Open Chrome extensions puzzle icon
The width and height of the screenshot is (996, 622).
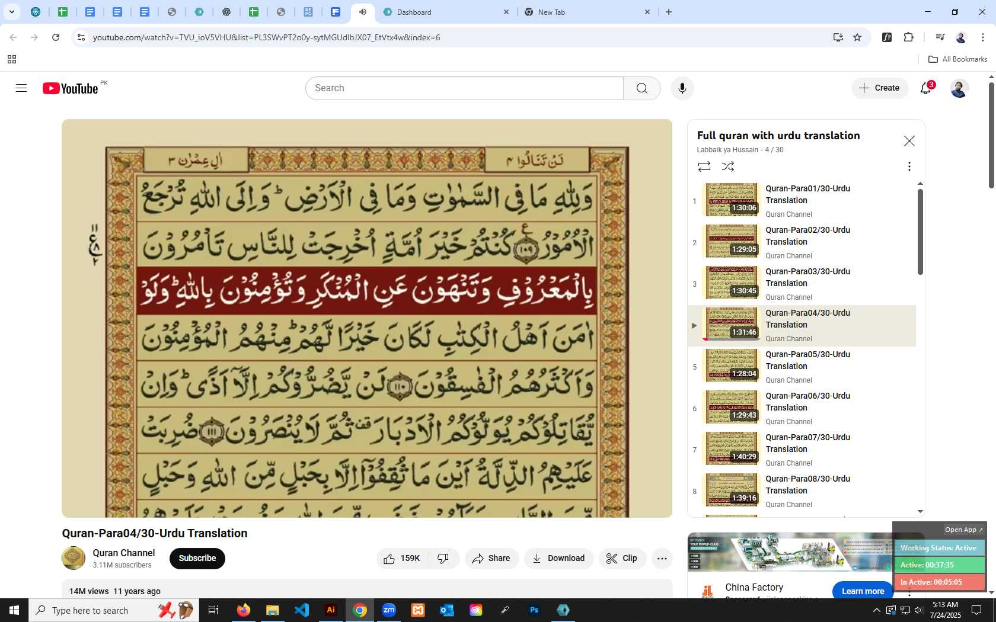[x=908, y=37]
